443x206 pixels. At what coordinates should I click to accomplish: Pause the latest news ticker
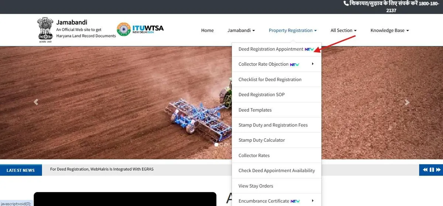pos(432,170)
